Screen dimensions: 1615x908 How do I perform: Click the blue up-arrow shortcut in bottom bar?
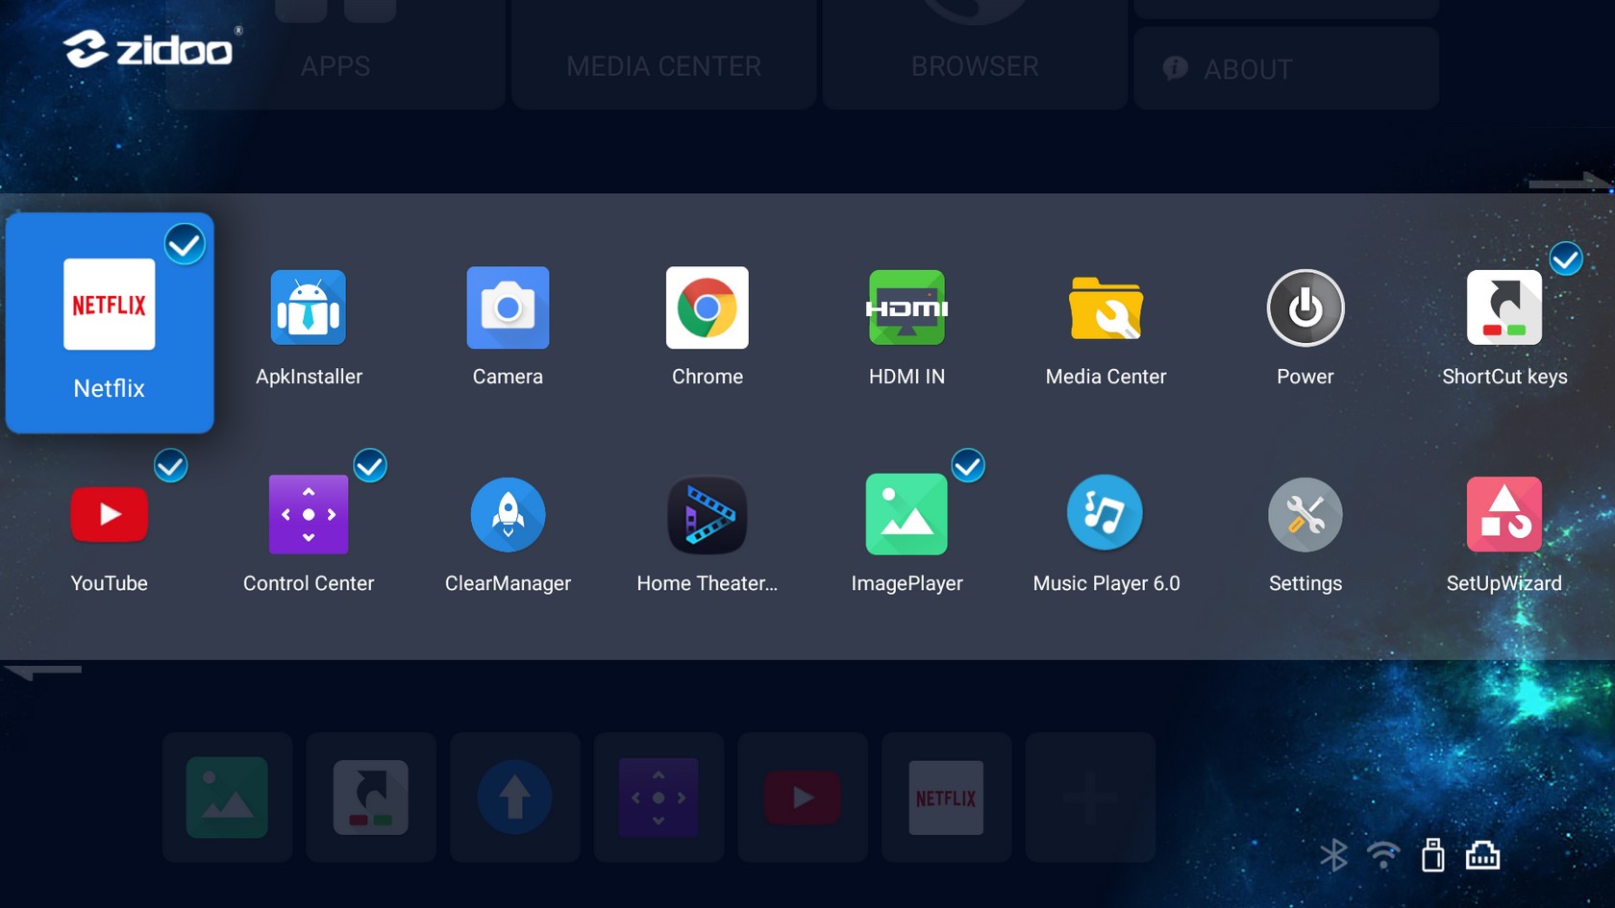click(x=514, y=798)
